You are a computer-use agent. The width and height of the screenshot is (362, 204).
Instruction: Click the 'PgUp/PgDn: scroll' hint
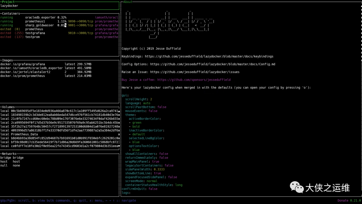point(14,201)
